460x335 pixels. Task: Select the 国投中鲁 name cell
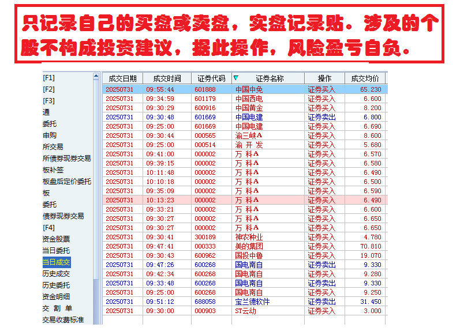(249, 255)
